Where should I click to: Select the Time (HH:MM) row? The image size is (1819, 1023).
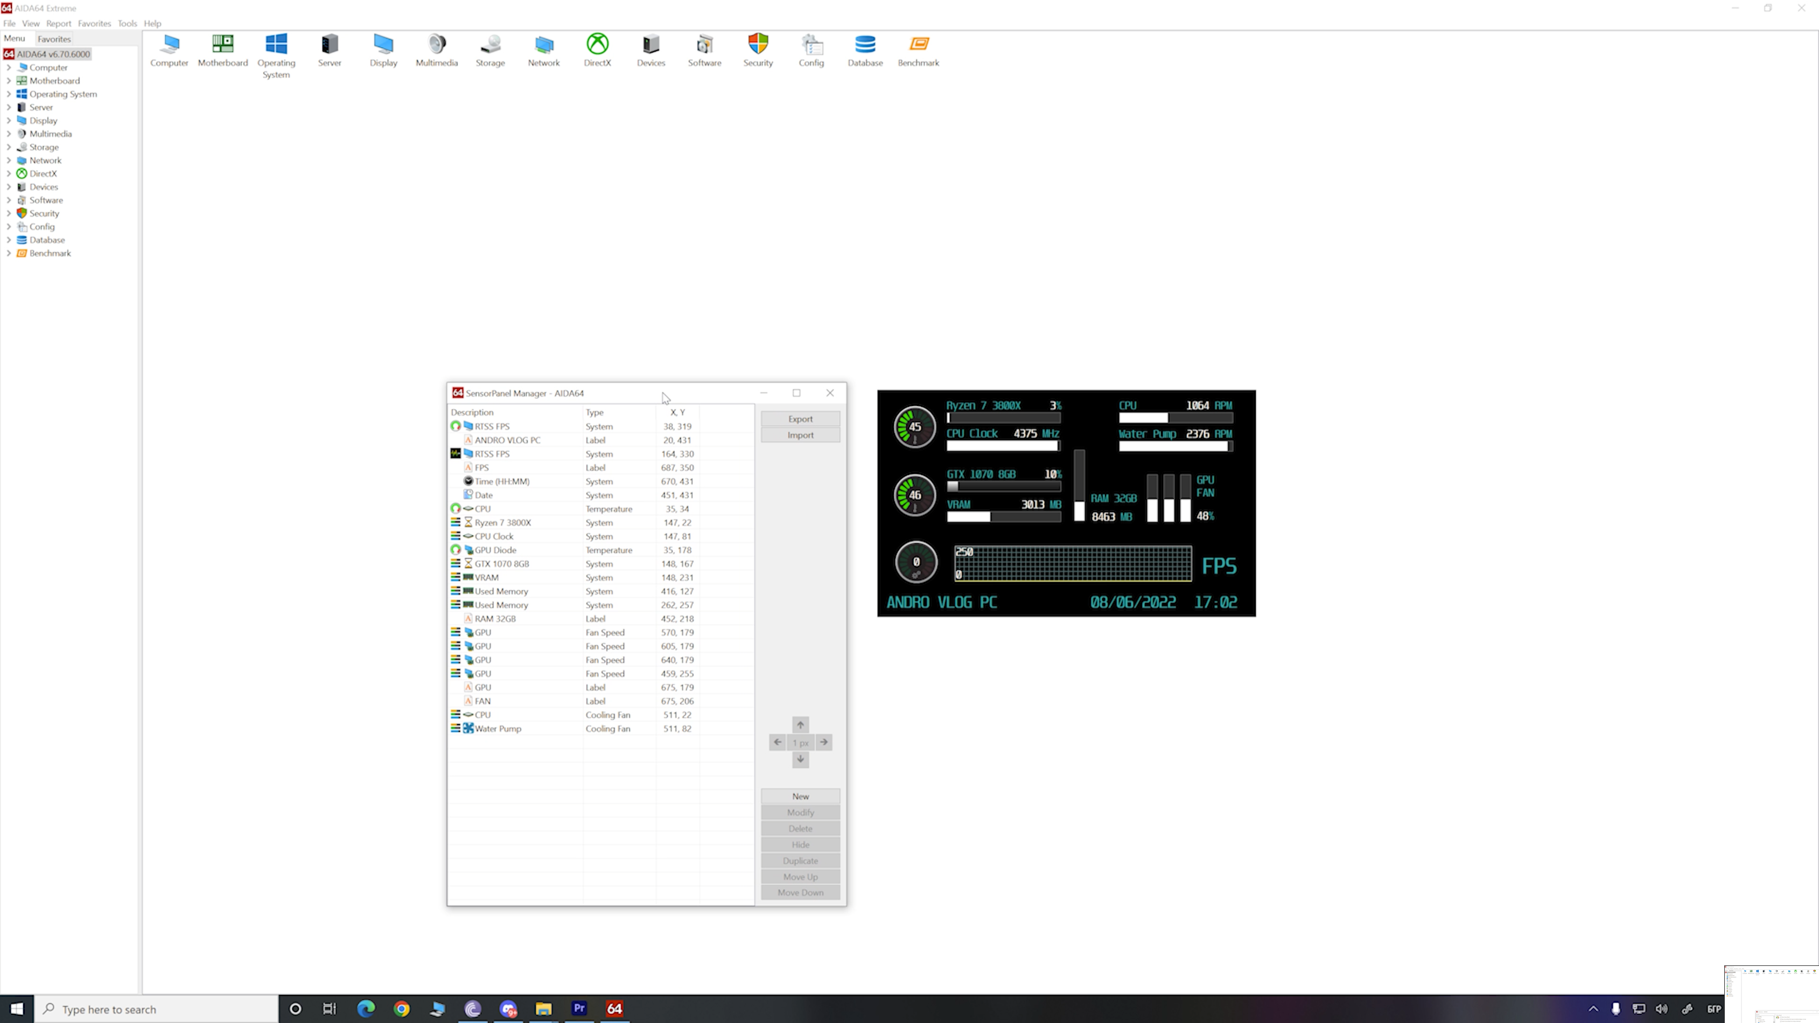[x=601, y=481]
